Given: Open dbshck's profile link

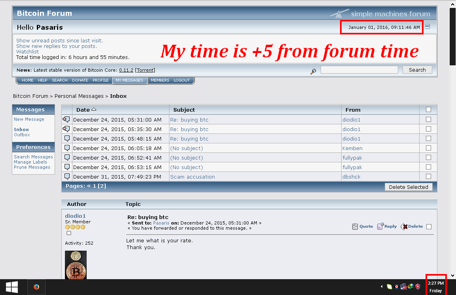Looking at the screenshot, I should coord(351,177).
